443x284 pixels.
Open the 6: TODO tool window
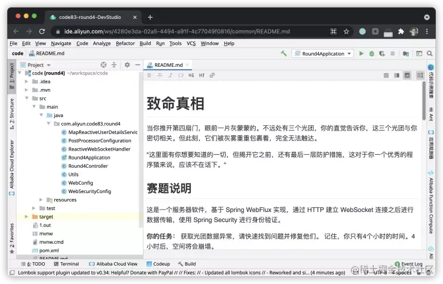33,264
